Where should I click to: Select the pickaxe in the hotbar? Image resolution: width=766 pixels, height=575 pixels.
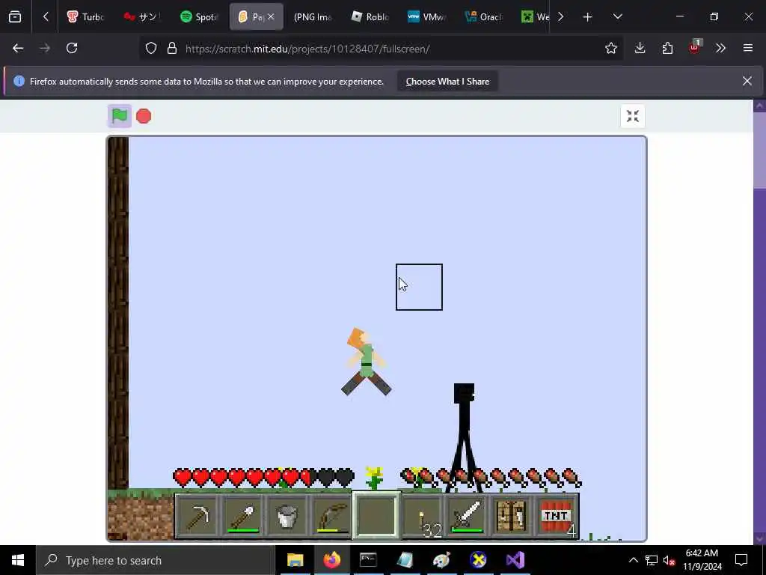197,516
